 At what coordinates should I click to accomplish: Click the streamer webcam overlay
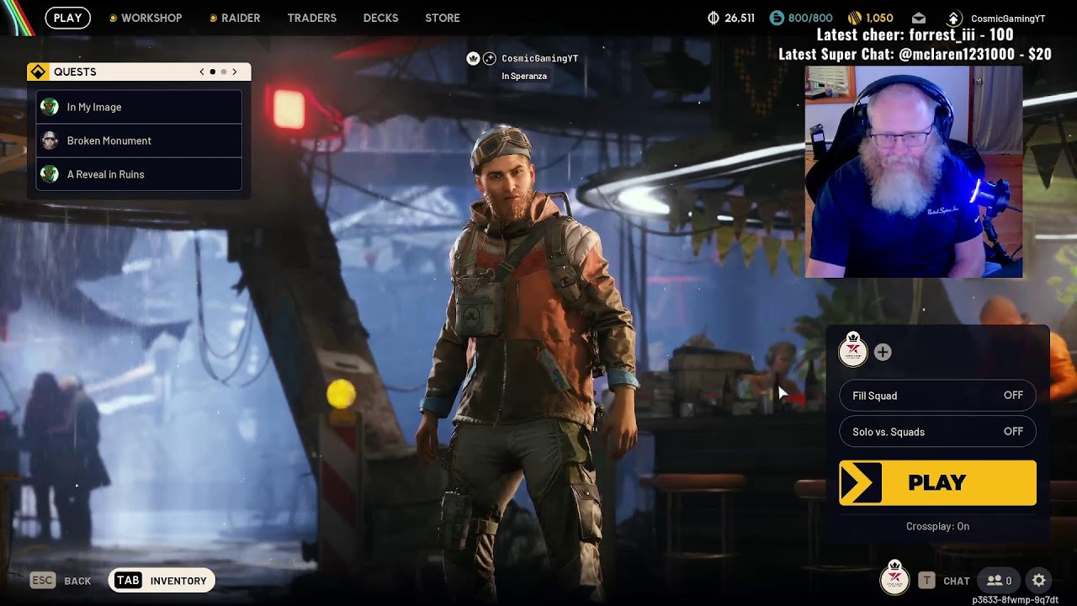[x=914, y=172]
